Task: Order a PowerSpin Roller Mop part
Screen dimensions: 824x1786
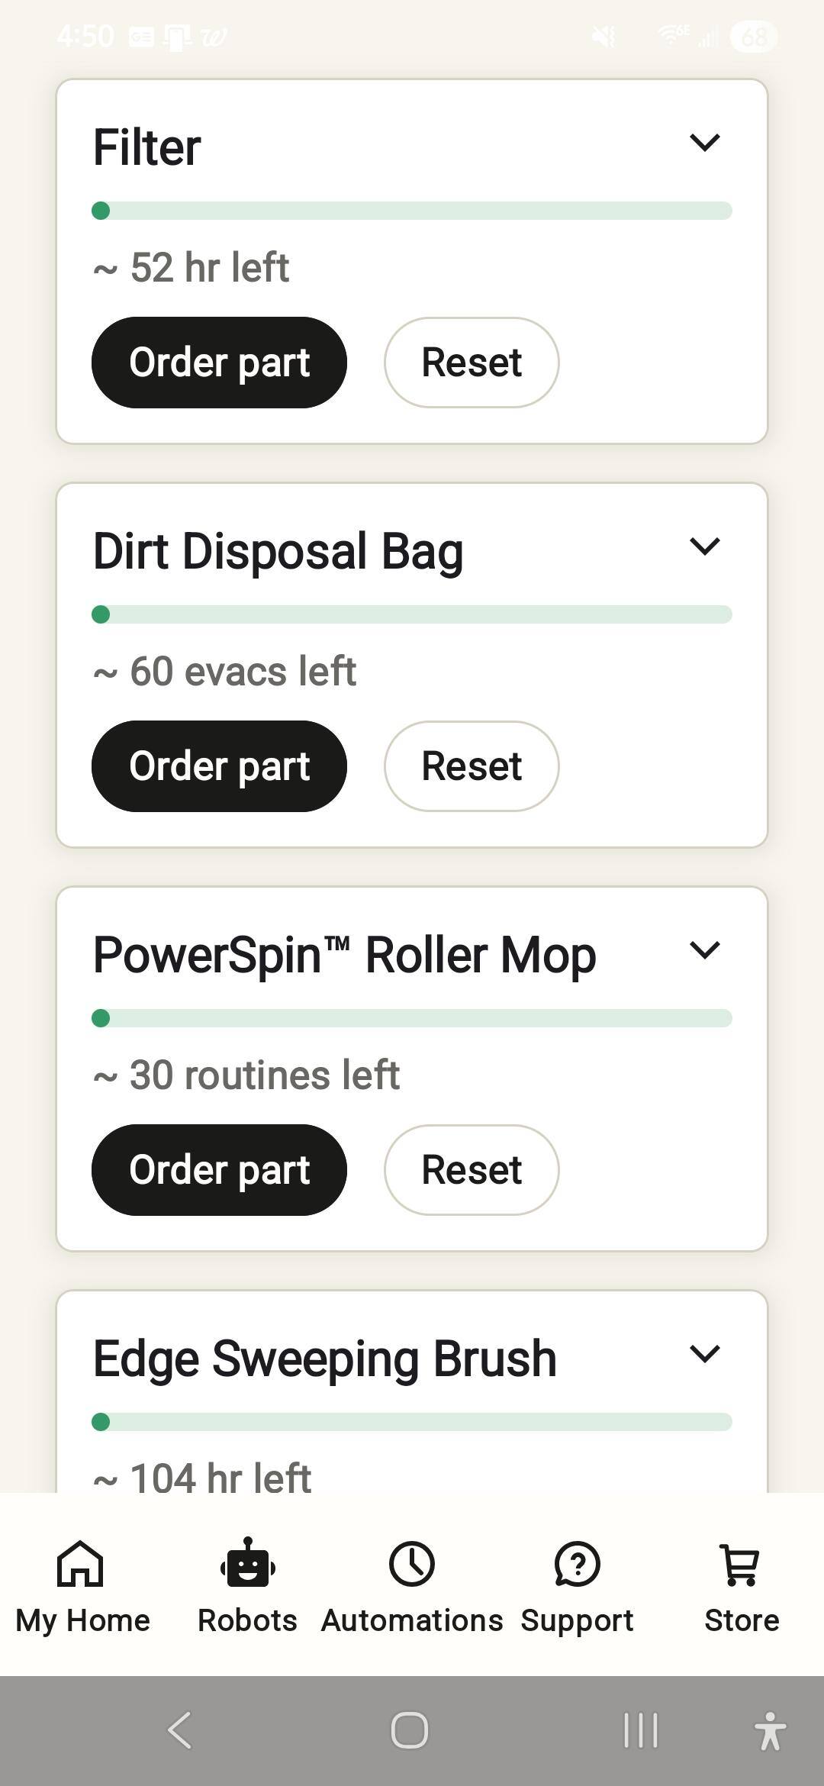Action: 219,1170
